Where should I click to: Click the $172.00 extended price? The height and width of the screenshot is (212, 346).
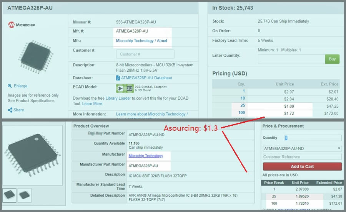pos(331,113)
